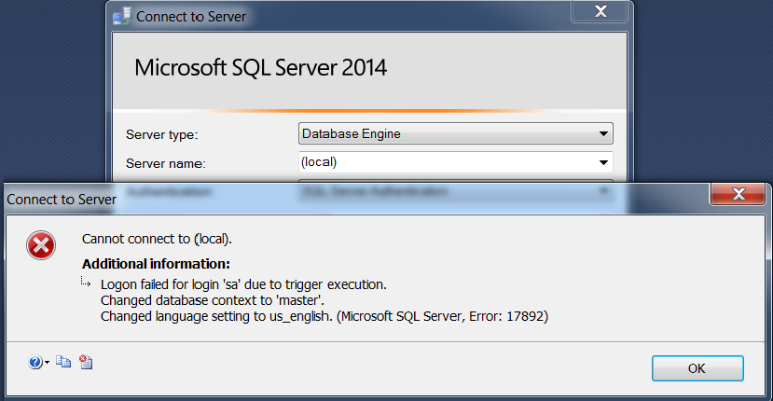Image resolution: width=773 pixels, height=401 pixels.
Task: Click OK to dismiss the error dialog
Action: click(697, 368)
